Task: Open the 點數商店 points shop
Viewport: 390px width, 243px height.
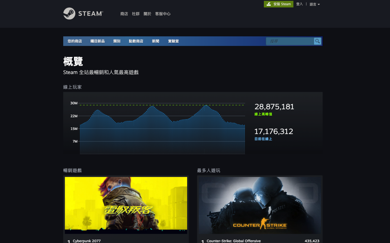Action: pos(136,41)
